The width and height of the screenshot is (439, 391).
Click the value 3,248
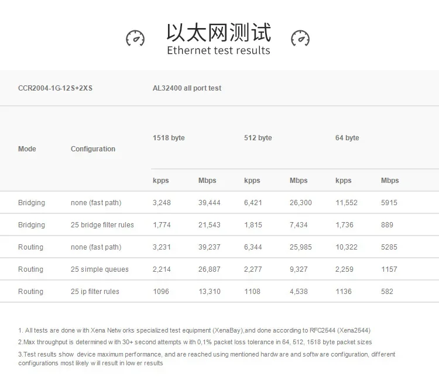162,203
